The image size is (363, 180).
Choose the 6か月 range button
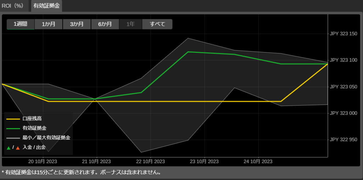(105, 24)
